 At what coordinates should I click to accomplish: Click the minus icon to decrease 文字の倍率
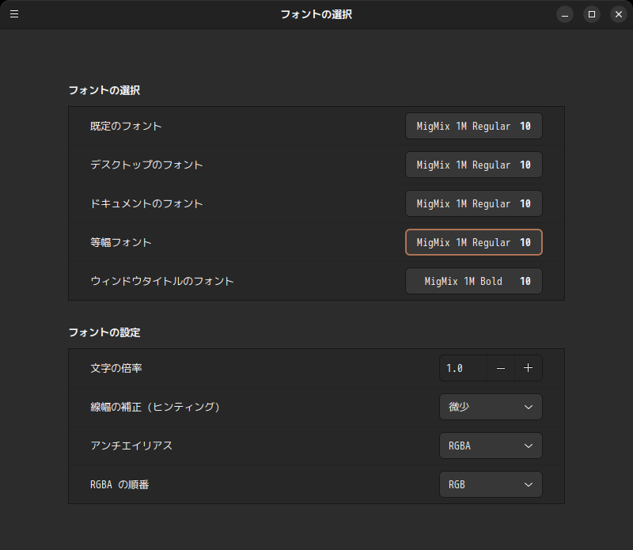tap(501, 367)
